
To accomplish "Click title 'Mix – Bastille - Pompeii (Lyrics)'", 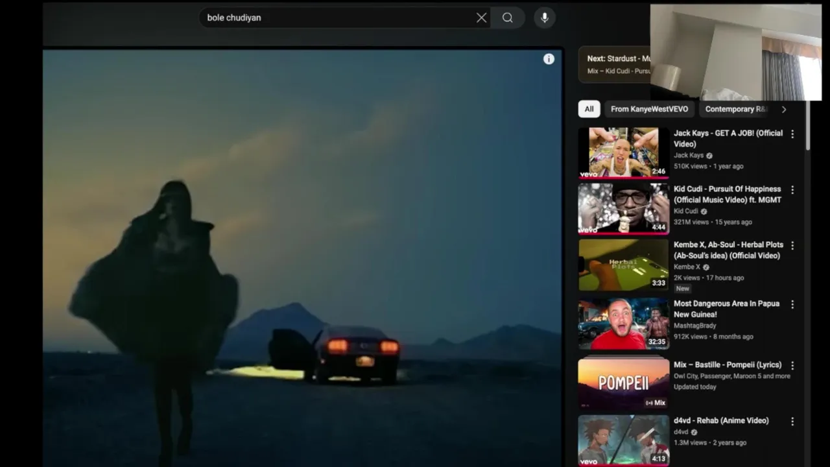I will coord(728,365).
